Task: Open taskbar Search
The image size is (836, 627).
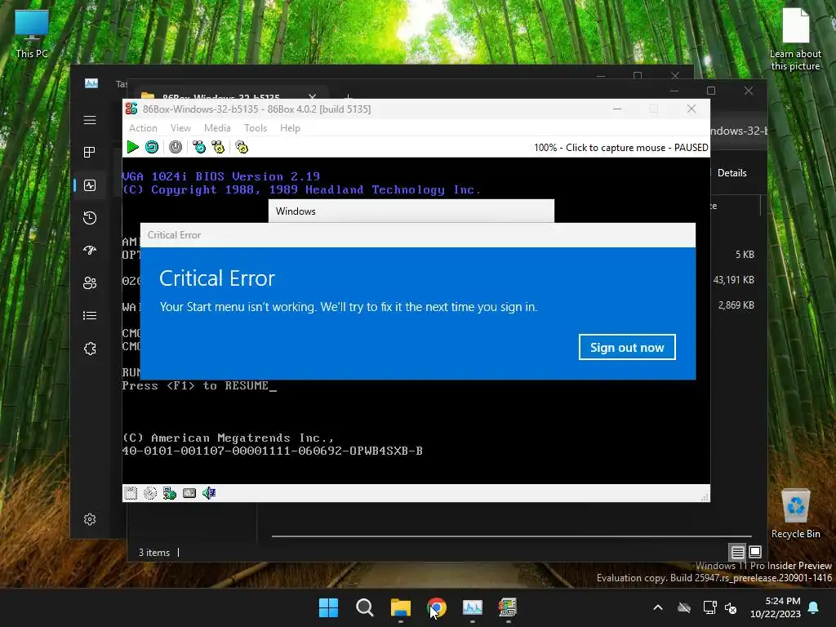Action: [x=365, y=607]
